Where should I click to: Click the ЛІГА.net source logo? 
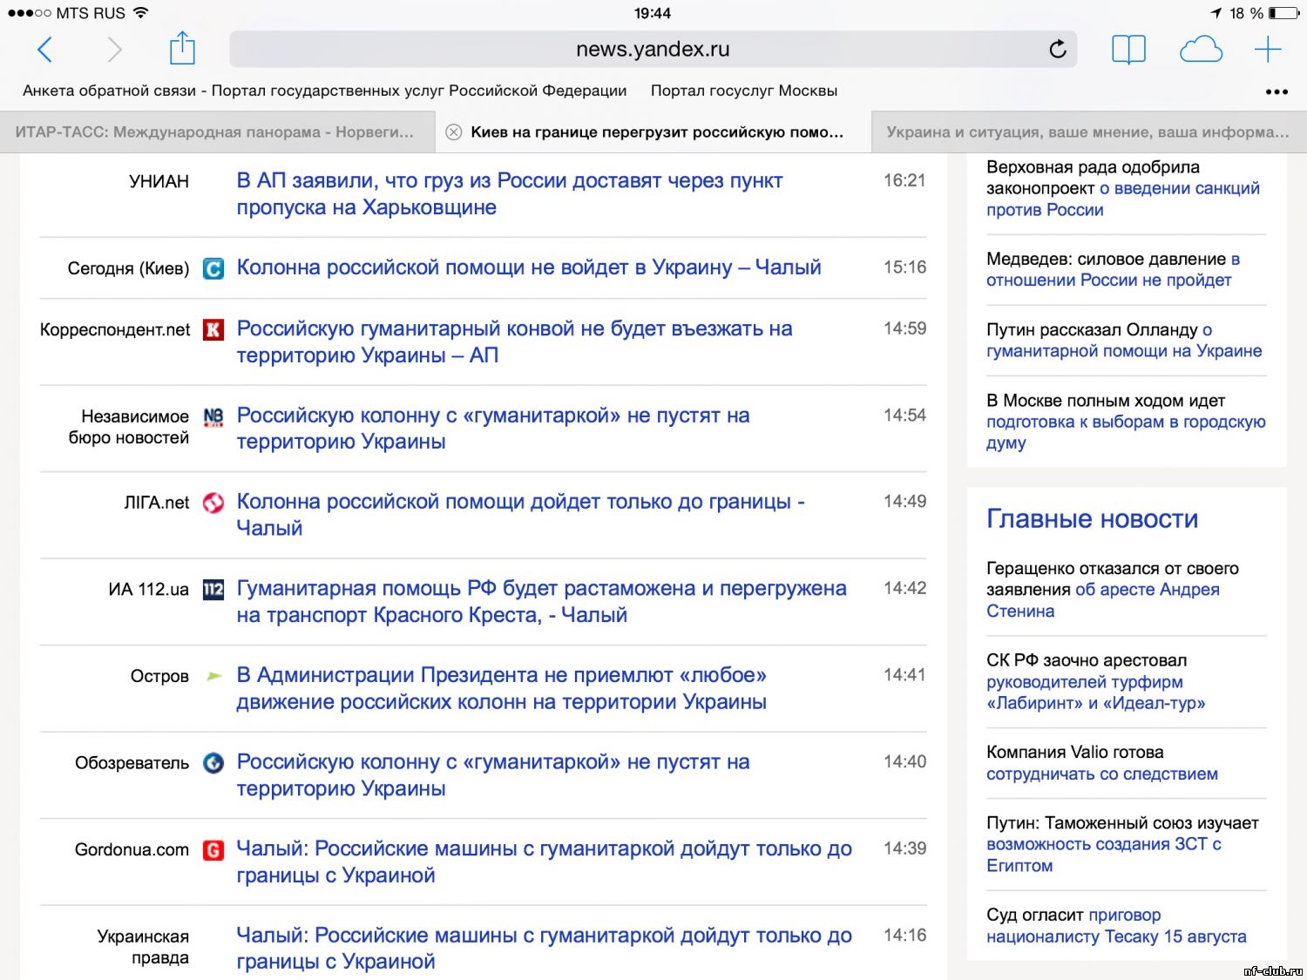click(213, 503)
